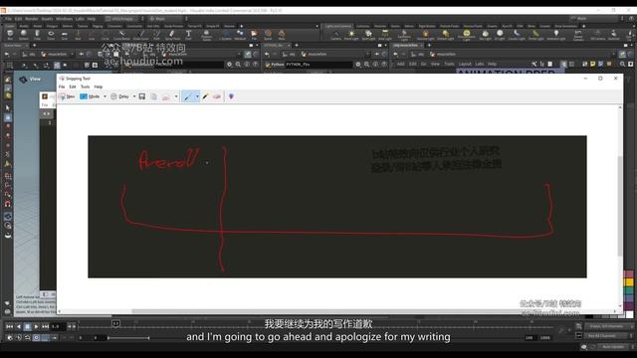Click the Font shelf tool with T icon
637x358 pixels.
(188, 35)
